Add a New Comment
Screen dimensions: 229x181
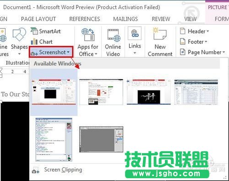pos(160,42)
